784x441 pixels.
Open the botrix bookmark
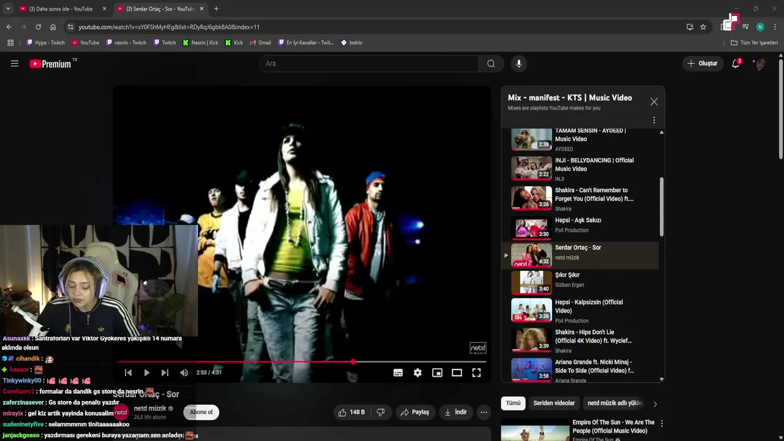click(352, 43)
